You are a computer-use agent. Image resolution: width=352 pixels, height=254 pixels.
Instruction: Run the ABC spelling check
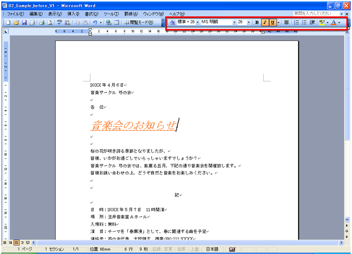59,22
